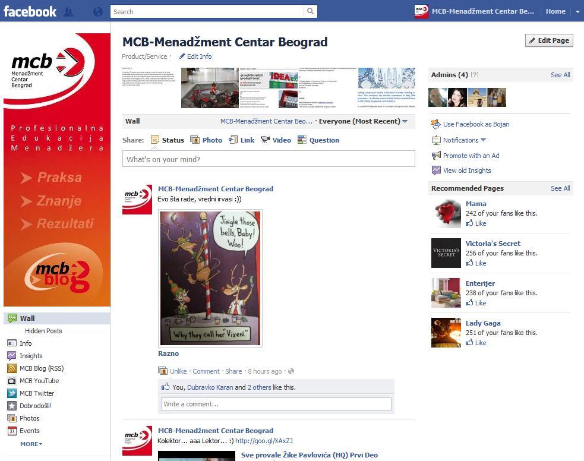Click the Facebook logo
The width and height of the screenshot is (584, 461).
(x=30, y=11)
